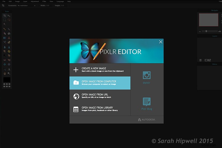Select the Clone Stamp tool
The width and height of the screenshot is (222, 148).
tap(9, 38)
